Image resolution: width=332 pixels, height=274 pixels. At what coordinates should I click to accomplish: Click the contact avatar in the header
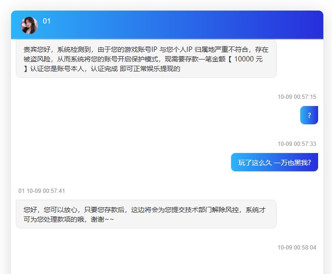point(29,25)
